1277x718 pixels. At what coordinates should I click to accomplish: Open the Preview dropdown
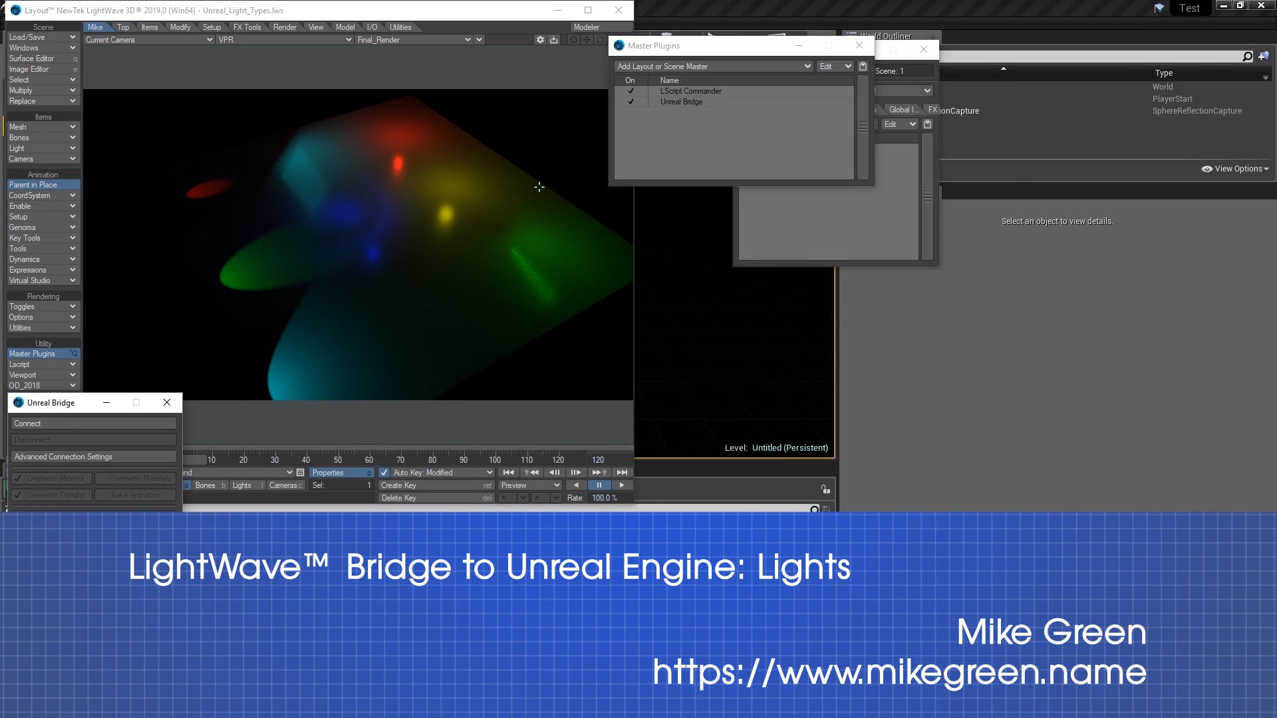[x=530, y=485]
